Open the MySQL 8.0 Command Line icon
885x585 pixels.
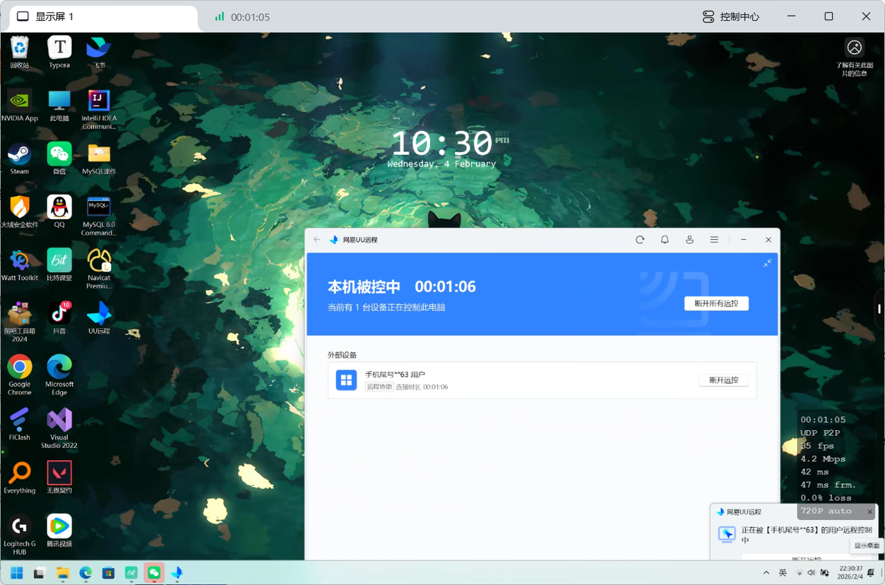click(99, 215)
